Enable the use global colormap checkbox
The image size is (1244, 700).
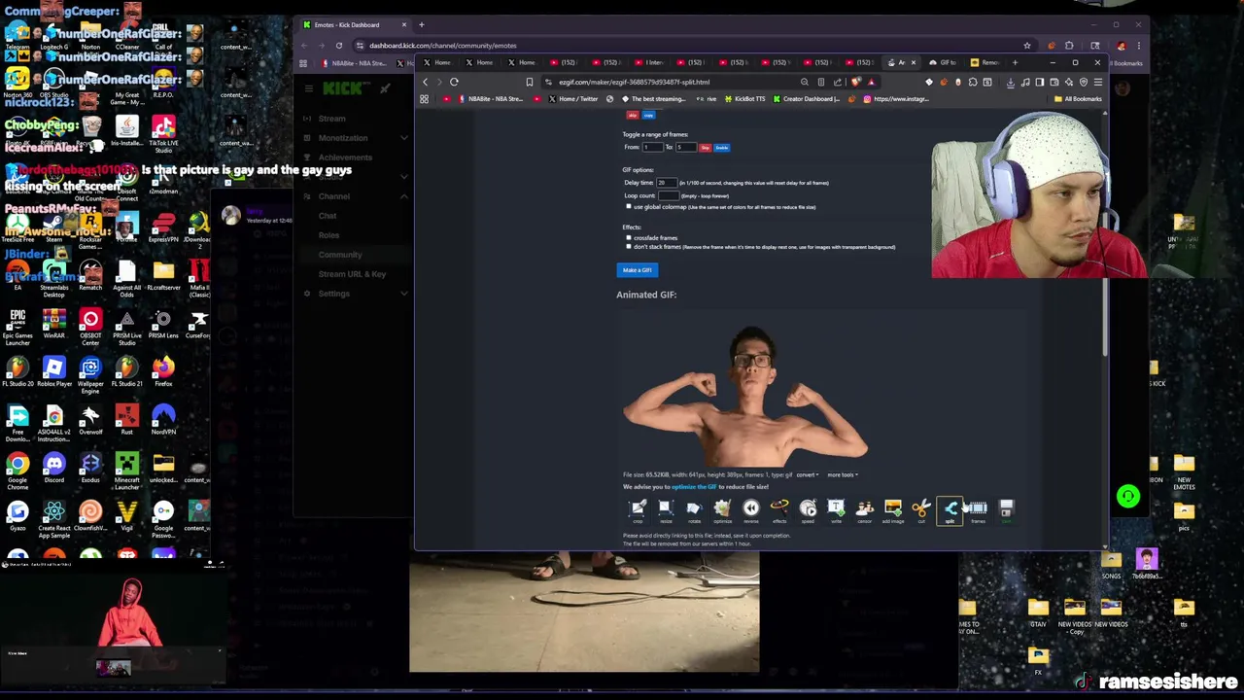pos(629,207)
